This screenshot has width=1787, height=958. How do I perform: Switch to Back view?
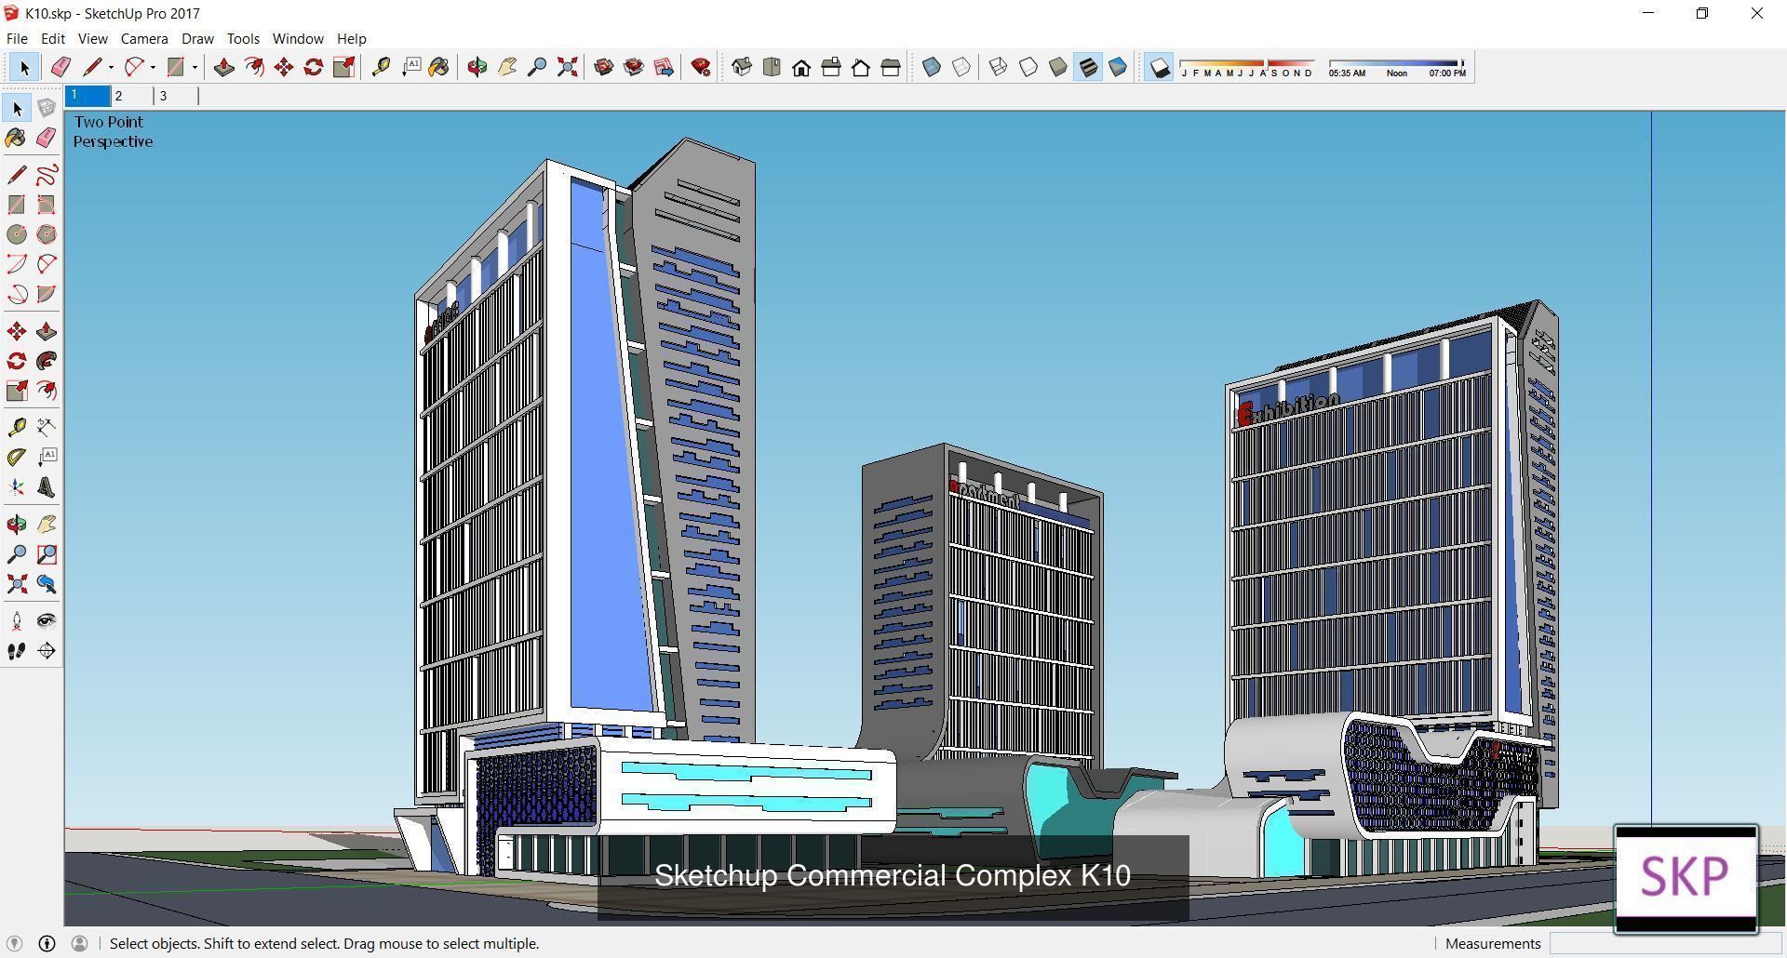(x=861, y=67)
